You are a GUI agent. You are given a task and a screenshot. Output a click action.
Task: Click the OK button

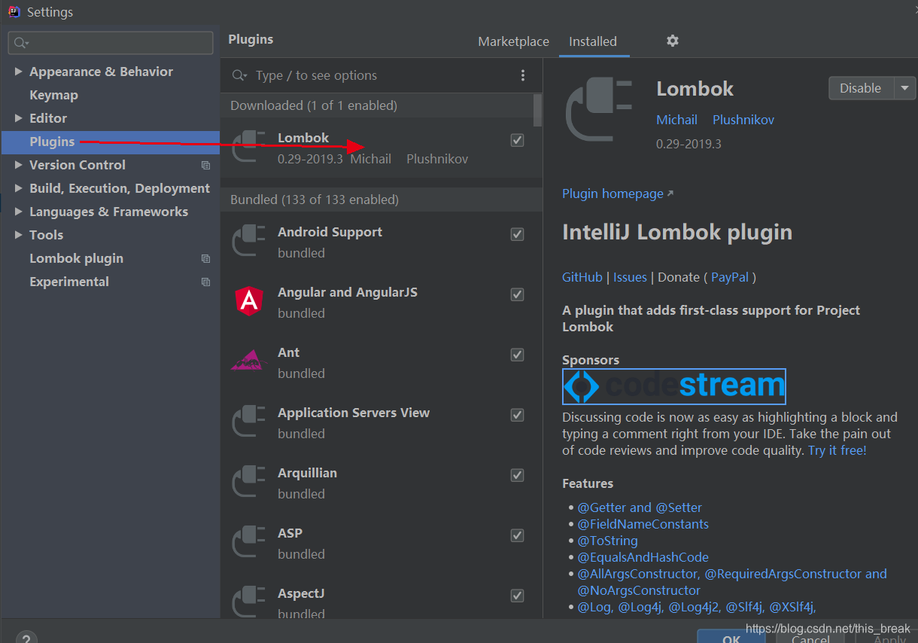[x=731, y=637]
